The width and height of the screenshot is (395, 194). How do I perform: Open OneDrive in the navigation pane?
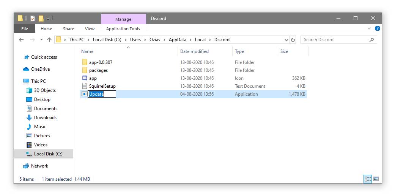tap(40, 69)
